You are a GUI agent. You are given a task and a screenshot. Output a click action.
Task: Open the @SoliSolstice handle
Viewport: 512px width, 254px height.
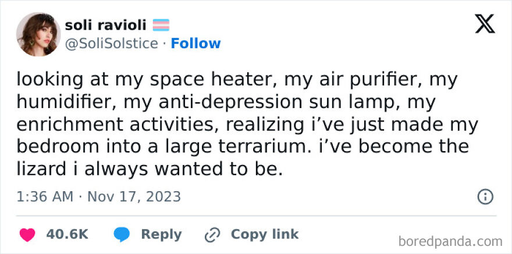tap(111, 44)
